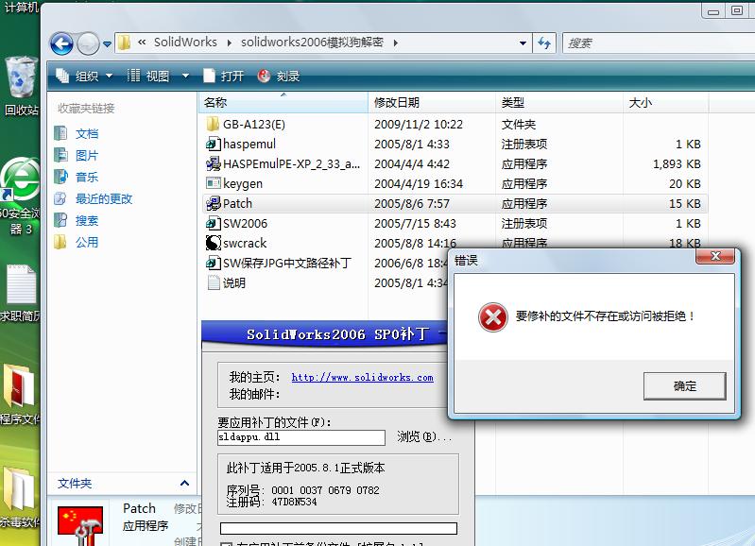This screenshot has width=755, height=546.
Task: Sort by the 修改日期 column header
Action: (x=432, y=102)
